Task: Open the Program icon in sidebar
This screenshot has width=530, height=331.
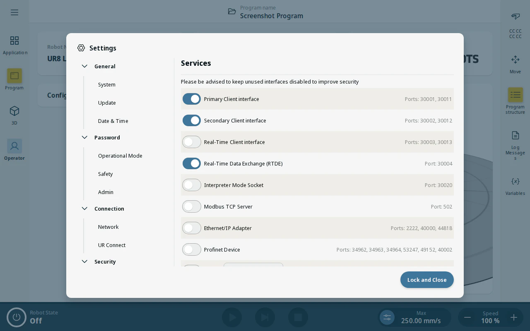Action: click(x=14, y=76)
